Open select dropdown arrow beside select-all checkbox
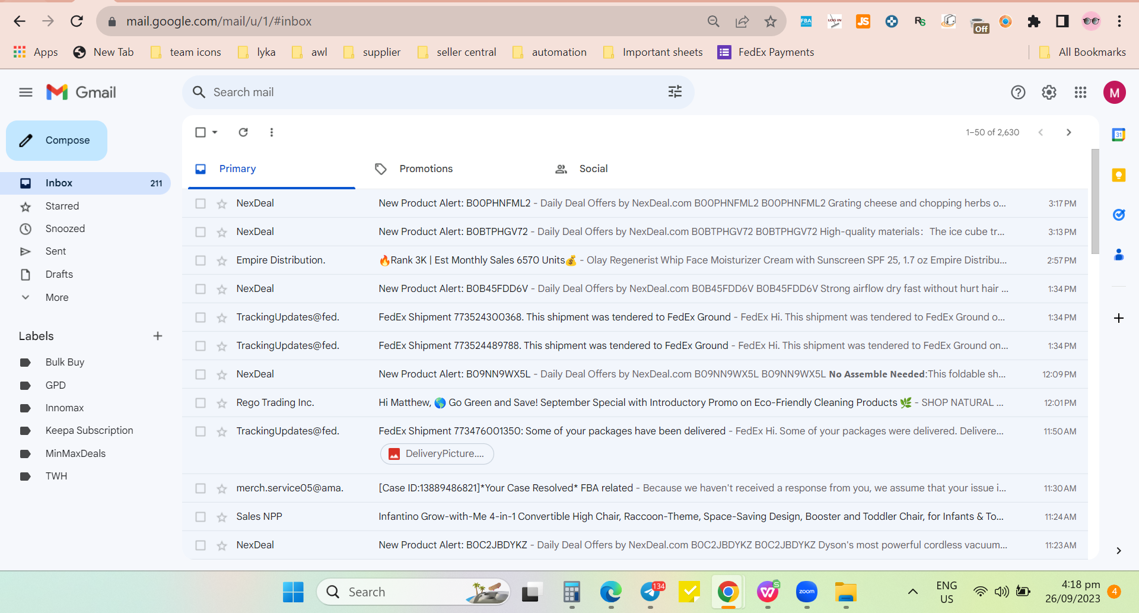This screenshot has height=613, width=1139. click(x=215, y=132)
